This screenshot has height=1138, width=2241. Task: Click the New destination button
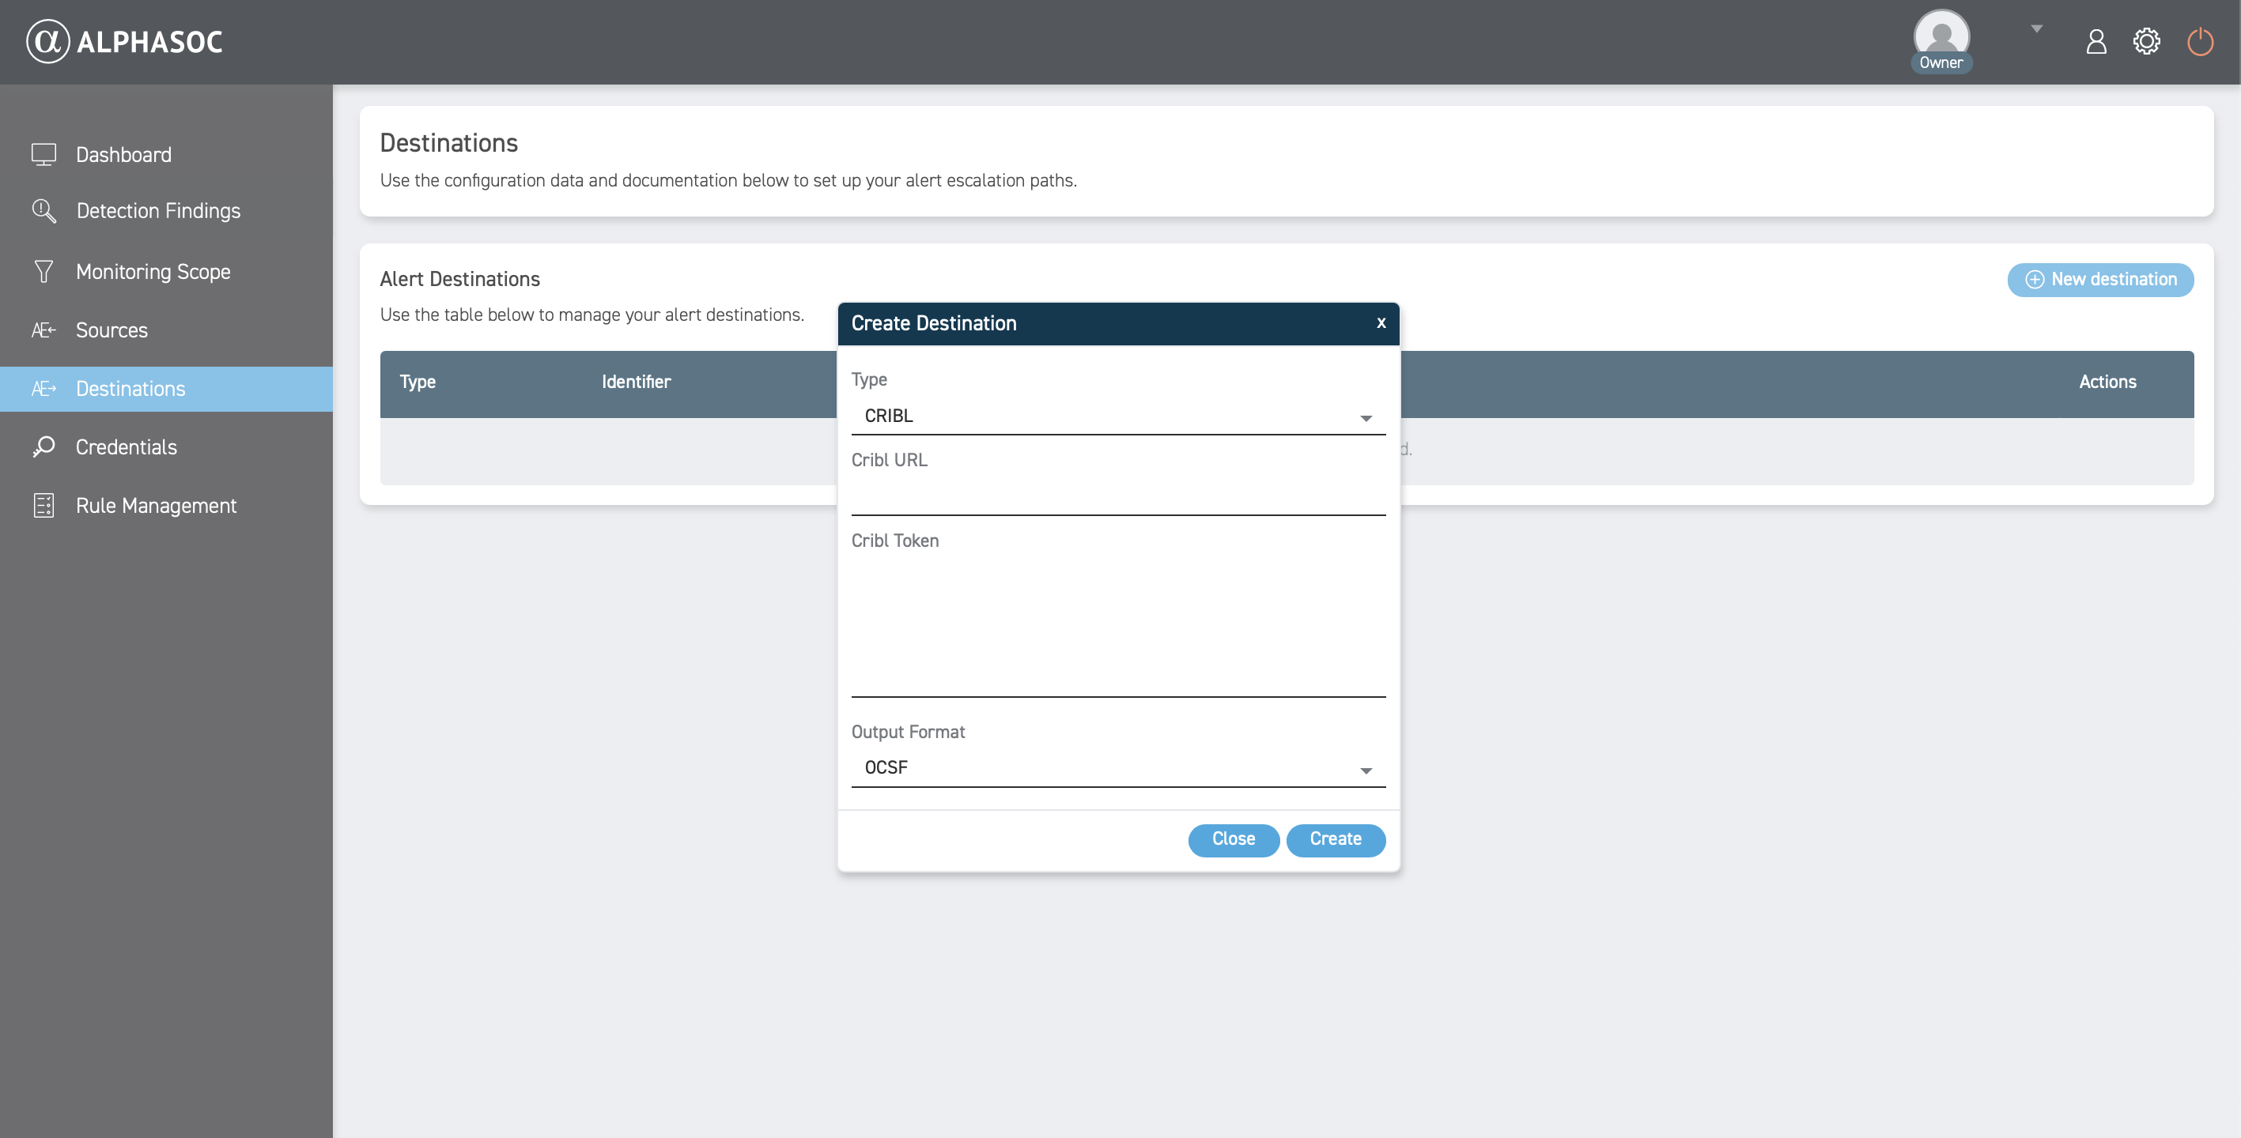[2100, 280]
